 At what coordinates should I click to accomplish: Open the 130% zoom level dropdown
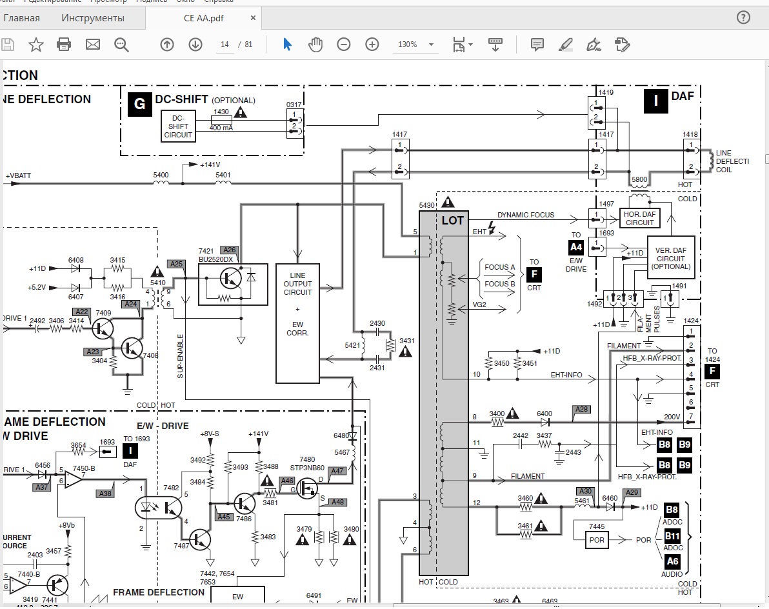coord(415,45)
